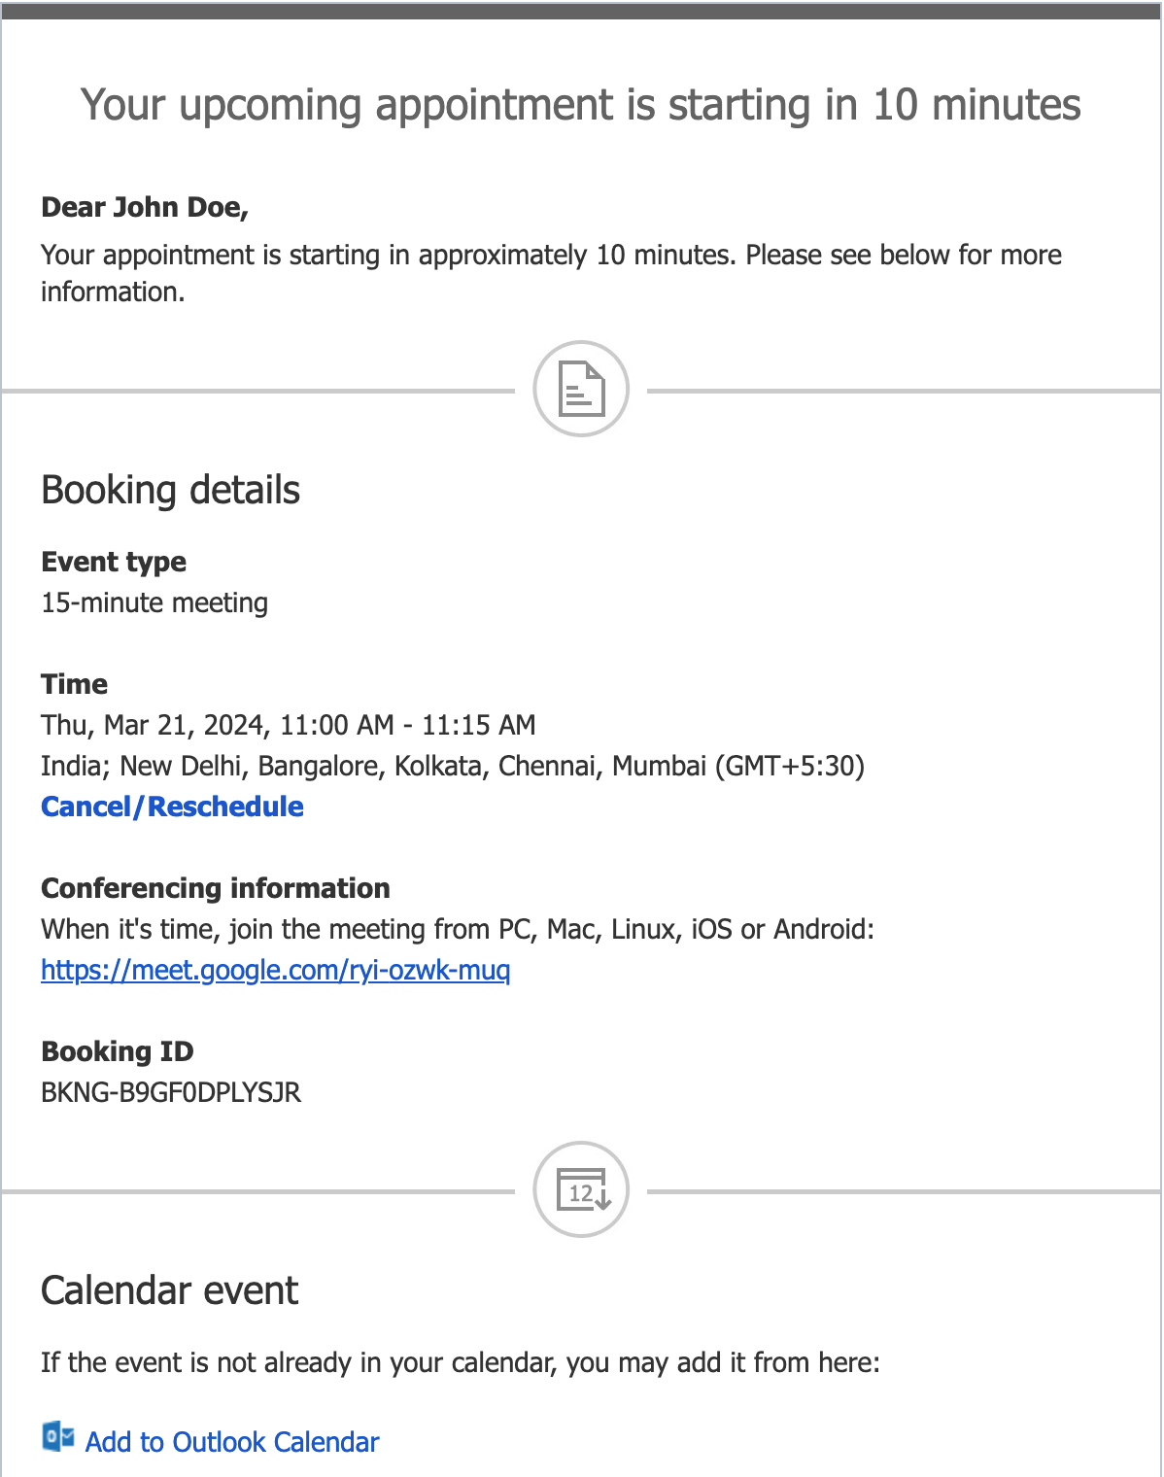Click the approximately 10 minutes intro paragraph
The width and height of the screenshot is (1164, 1477).
click(x=551, y=273)
